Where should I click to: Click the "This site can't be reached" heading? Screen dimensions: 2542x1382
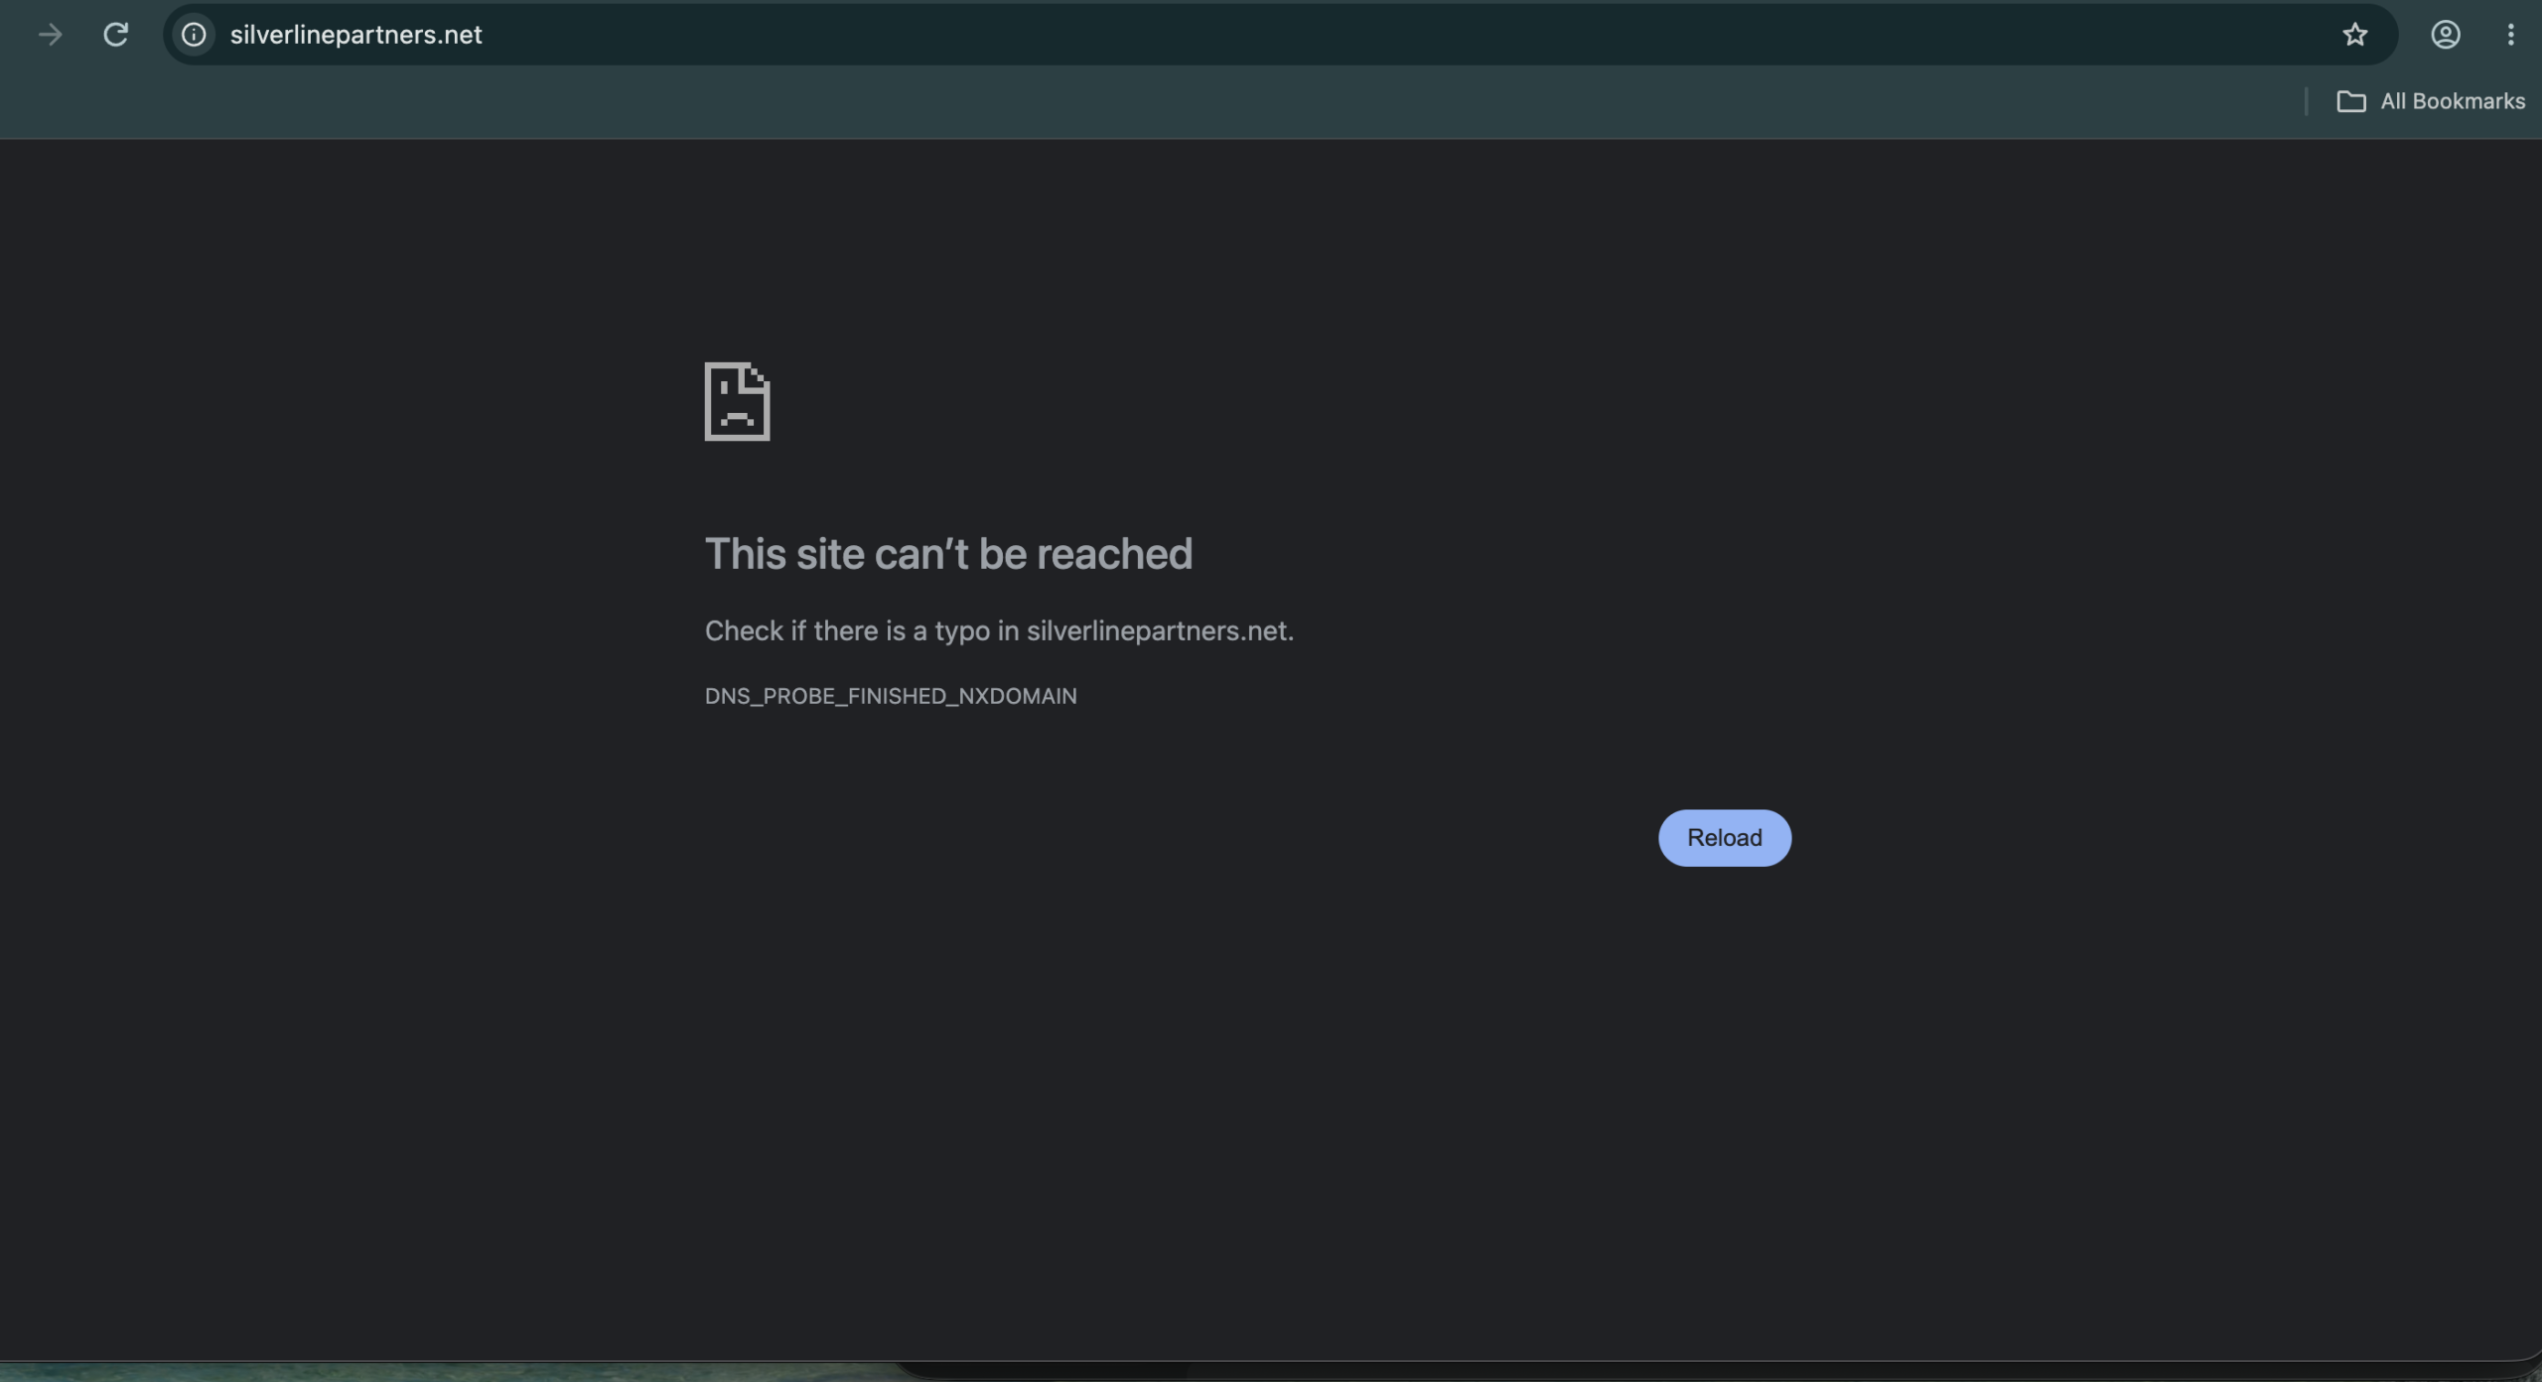pyautogui.click(x=948, y=554)
